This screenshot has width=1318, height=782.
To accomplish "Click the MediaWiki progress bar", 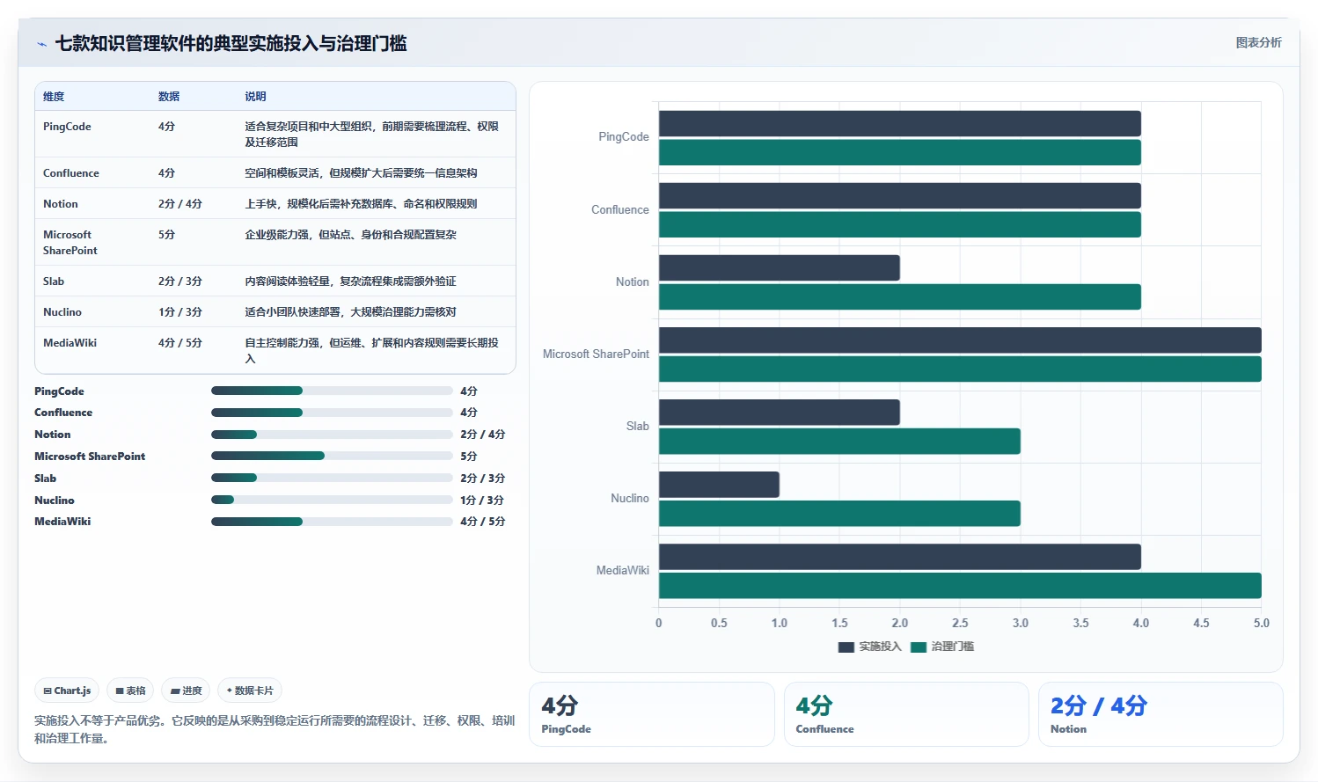I will coord(332,522).
